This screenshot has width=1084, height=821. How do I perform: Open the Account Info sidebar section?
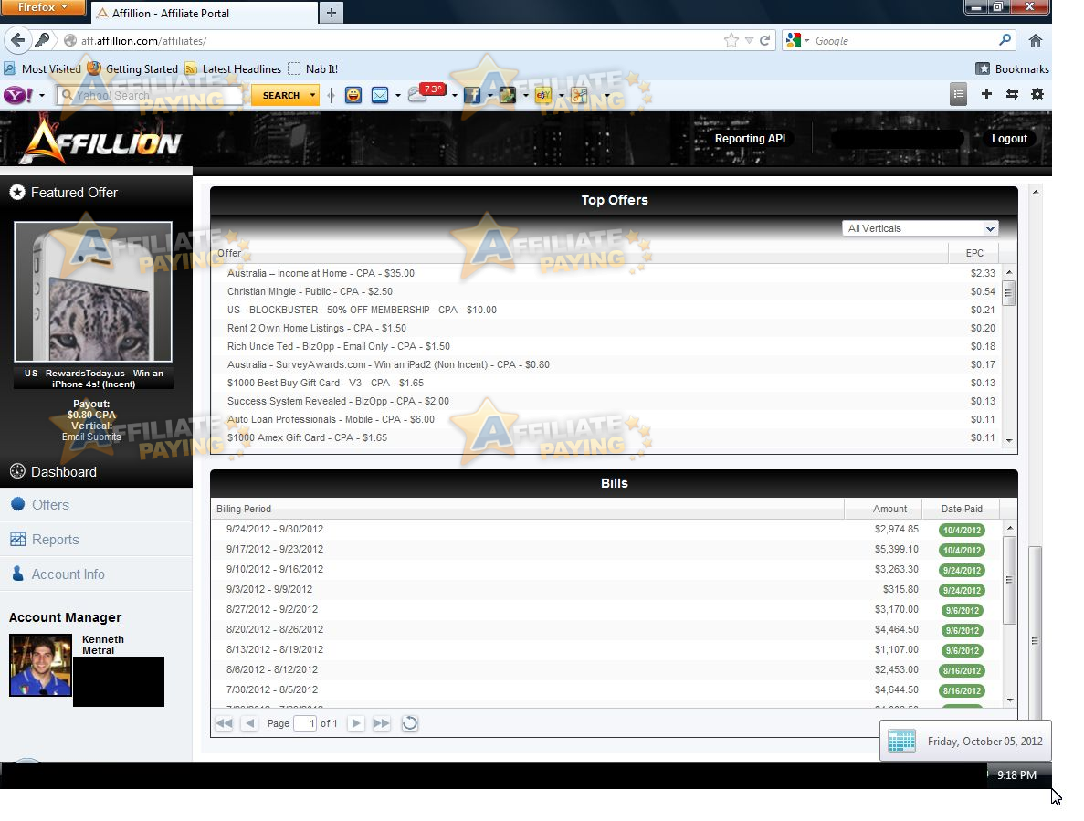[96, 574]
